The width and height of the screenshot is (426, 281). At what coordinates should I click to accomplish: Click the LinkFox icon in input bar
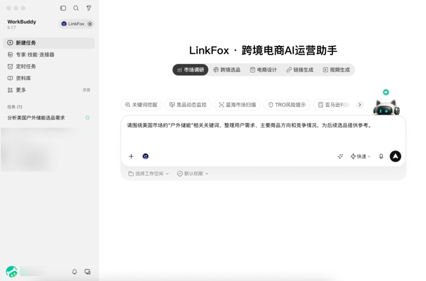[x=146, y=156]
